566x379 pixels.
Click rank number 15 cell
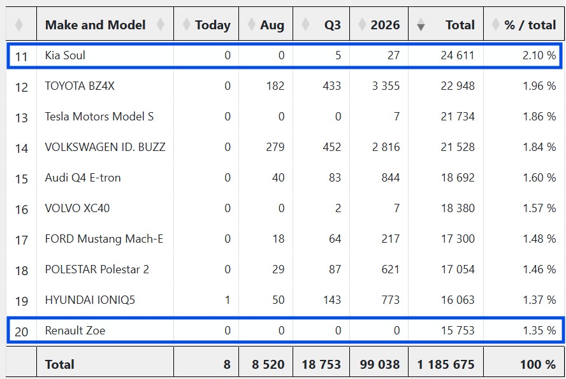click(x=21, y=179)
